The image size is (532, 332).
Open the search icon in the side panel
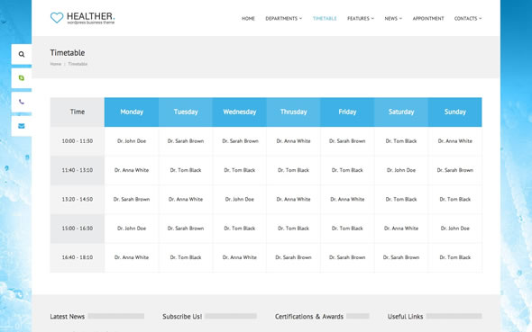(x=22, y=54)
